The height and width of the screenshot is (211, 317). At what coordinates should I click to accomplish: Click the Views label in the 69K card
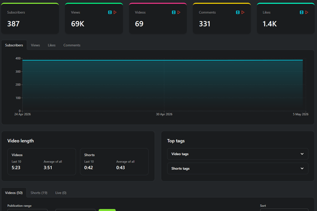[76, 12]
